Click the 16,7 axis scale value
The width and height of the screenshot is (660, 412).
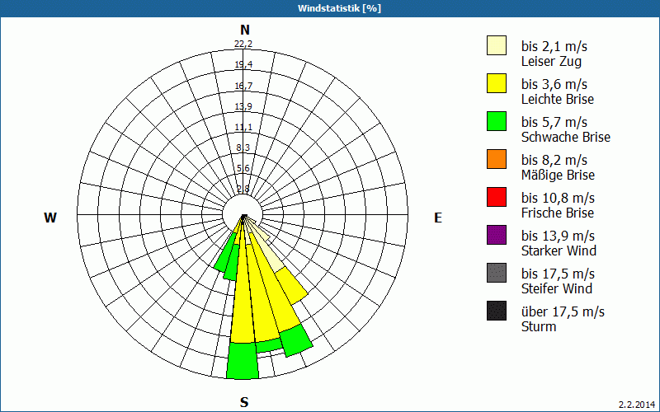click(243, 86)
